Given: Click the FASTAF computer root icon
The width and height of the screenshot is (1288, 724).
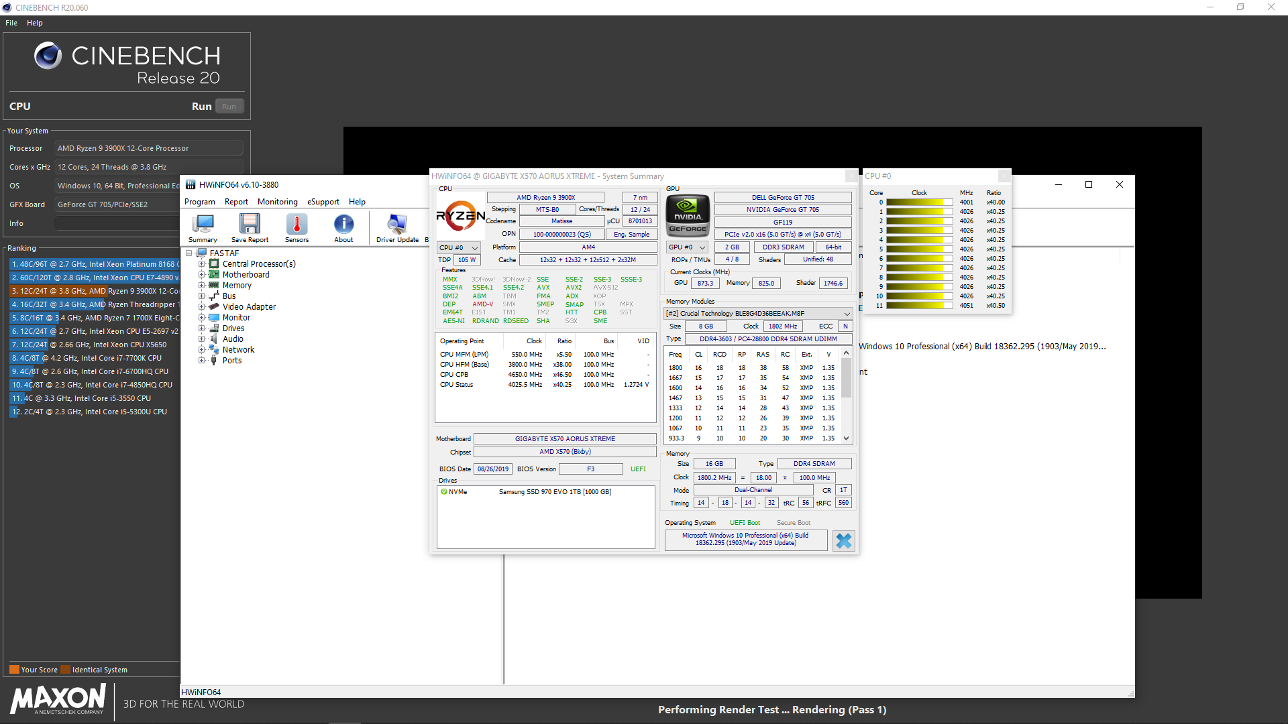Looking at the screenshot, I should click(x=201, y=253).
